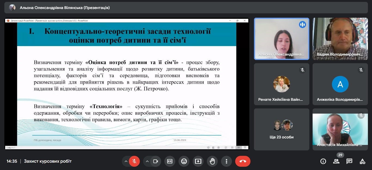Unmute the microphone with the red mic button
The width and height of the screenshot is (372, 170).
pyautogui.click(x=134, y=161)
